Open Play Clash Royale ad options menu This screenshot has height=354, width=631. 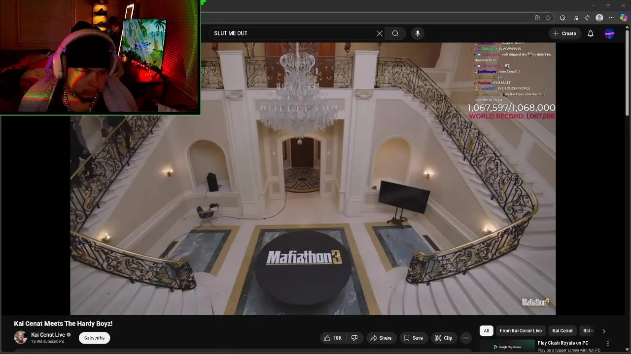608,344
